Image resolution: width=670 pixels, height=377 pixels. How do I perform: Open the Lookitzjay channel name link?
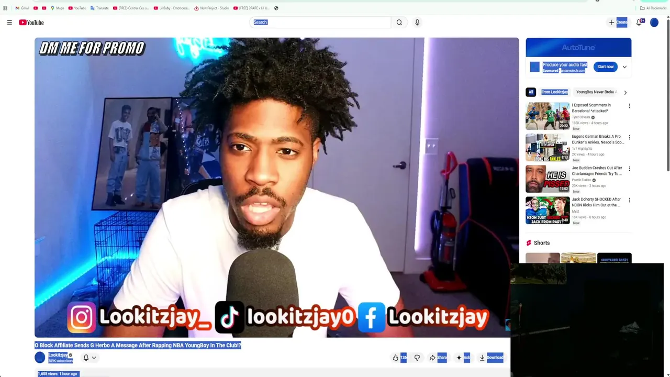pos(58,355)
